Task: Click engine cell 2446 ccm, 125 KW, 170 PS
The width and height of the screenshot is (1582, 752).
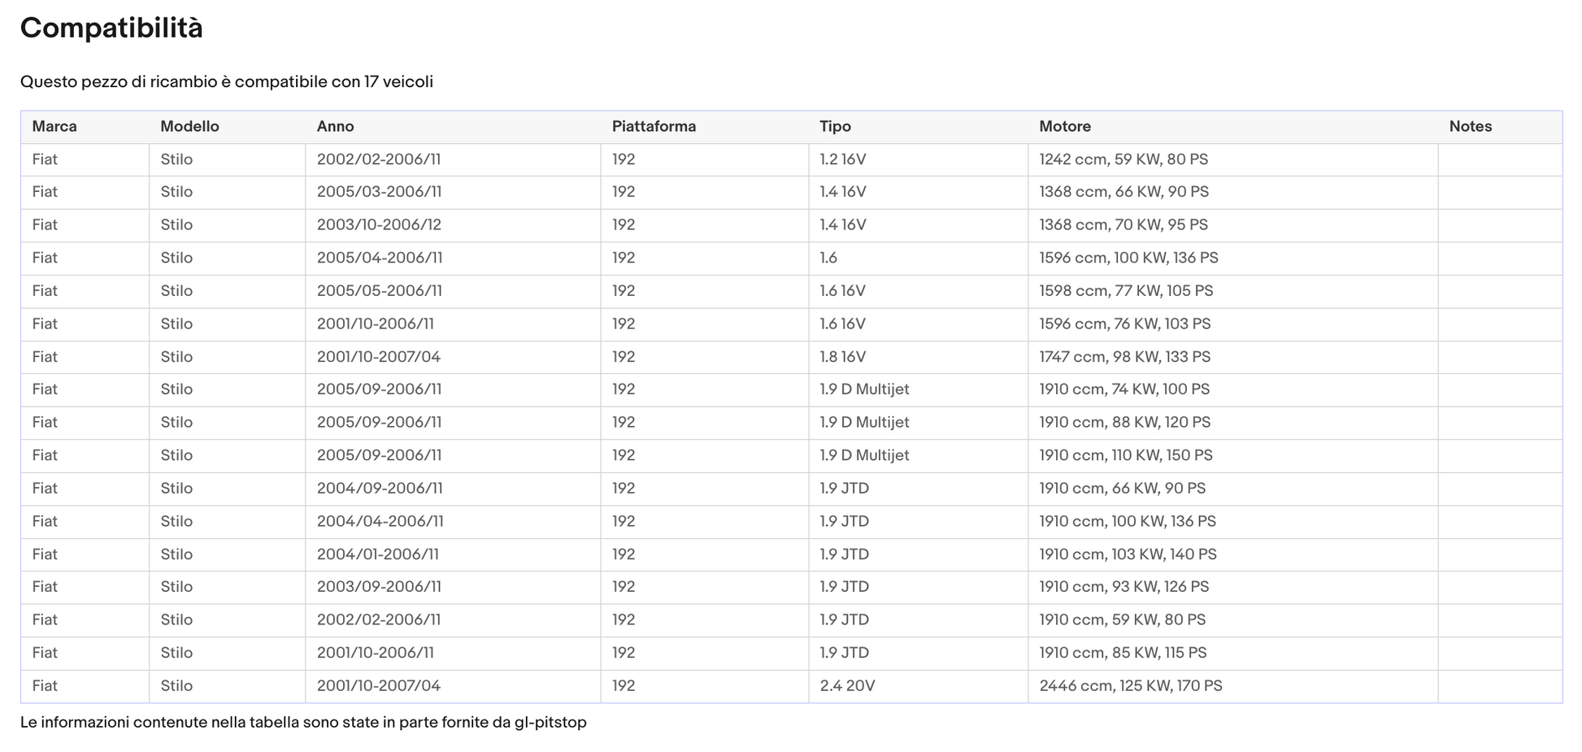Action: point(1130,686)
